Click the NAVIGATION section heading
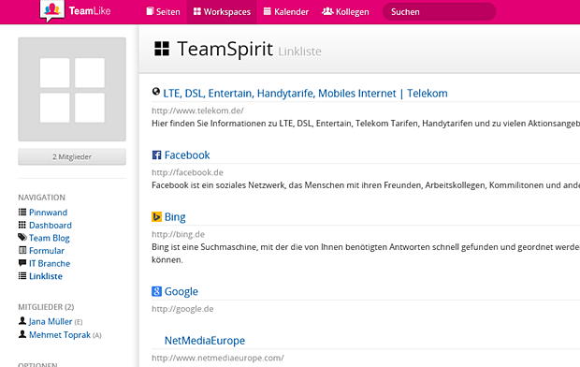The height and width of the screenshot is (367, 580). coord(42,198)
